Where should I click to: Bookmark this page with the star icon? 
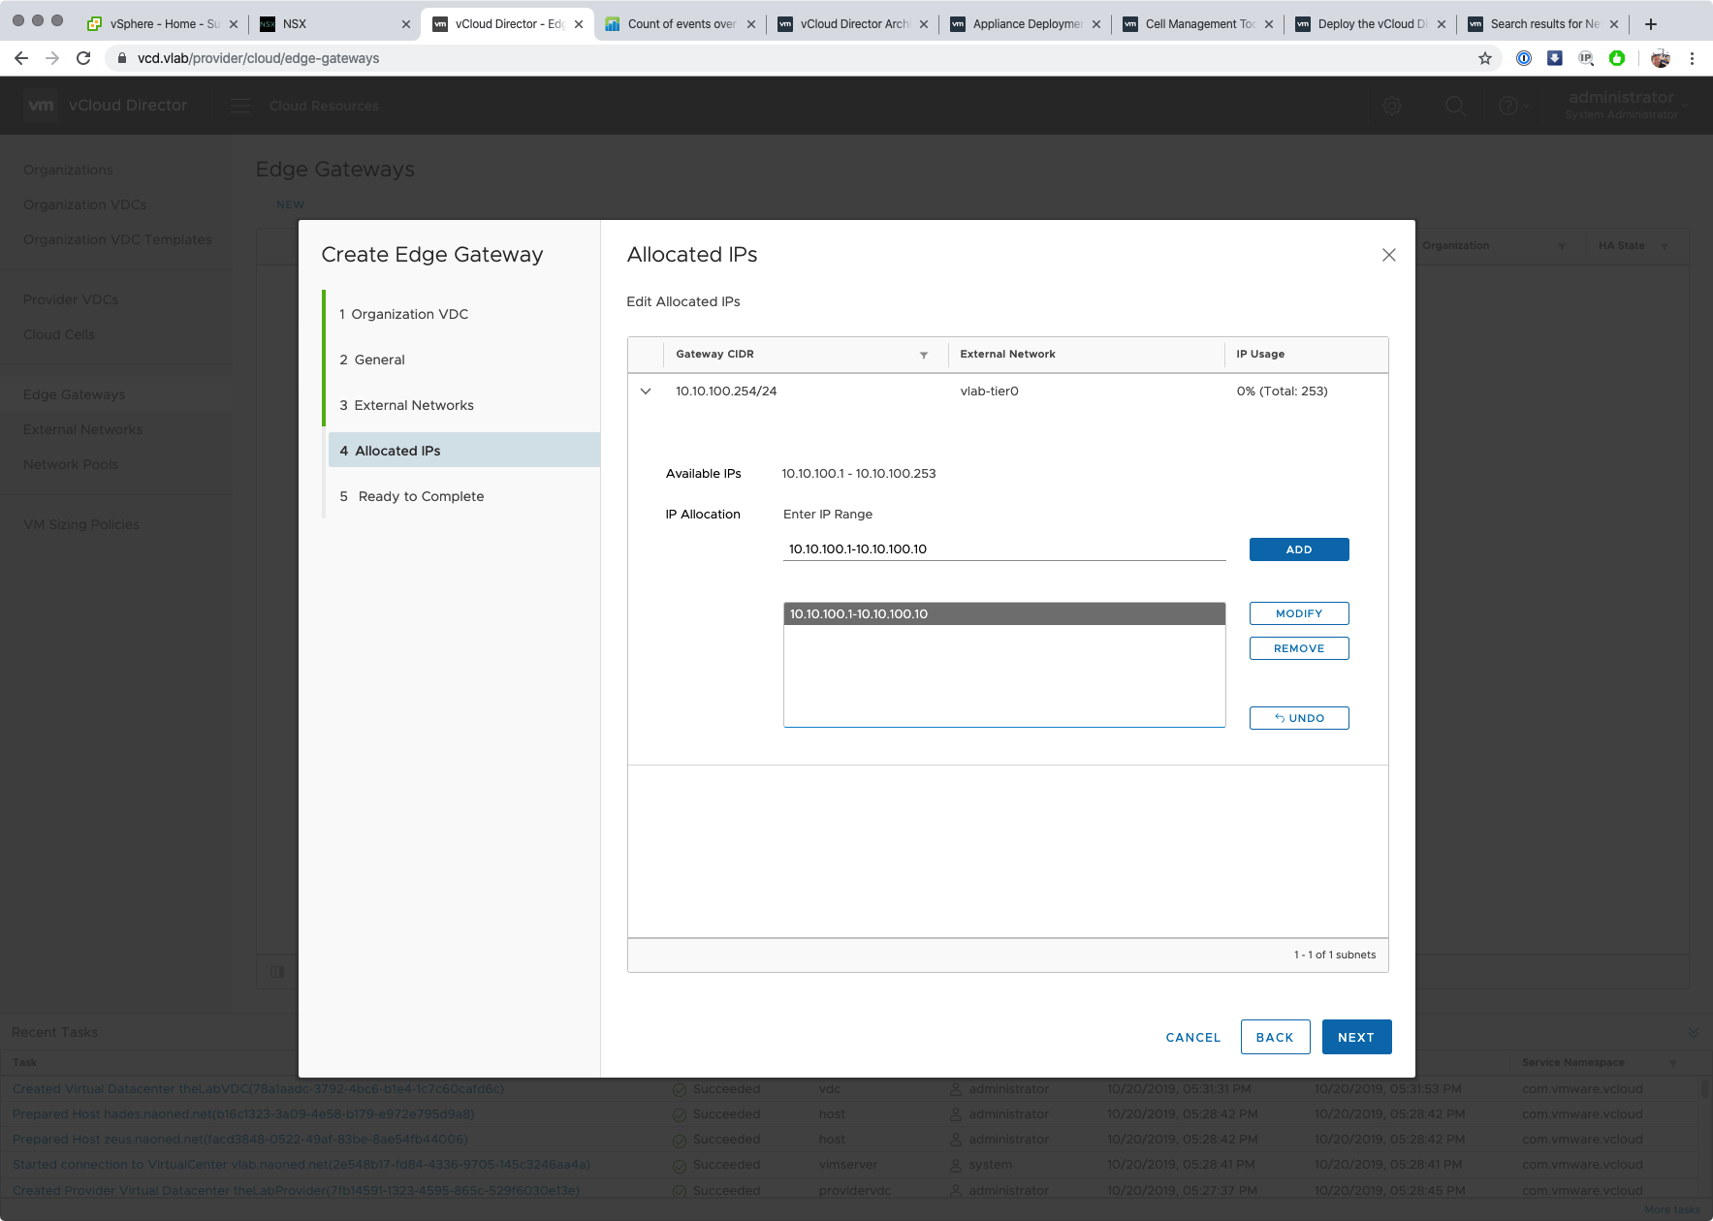(1484, 58)
